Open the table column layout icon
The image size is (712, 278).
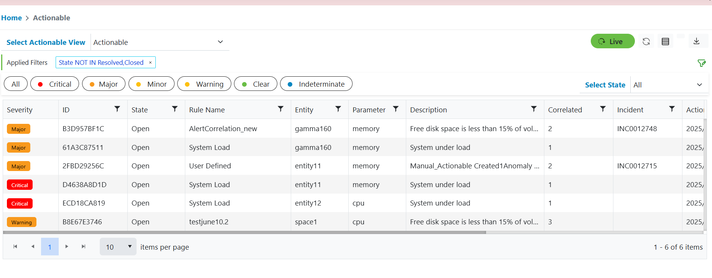pyautogui.click(x=665, y=41)
